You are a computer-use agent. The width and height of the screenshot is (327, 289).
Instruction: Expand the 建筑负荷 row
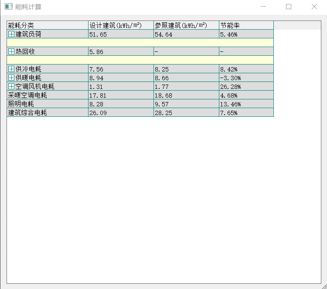(11, 34)
